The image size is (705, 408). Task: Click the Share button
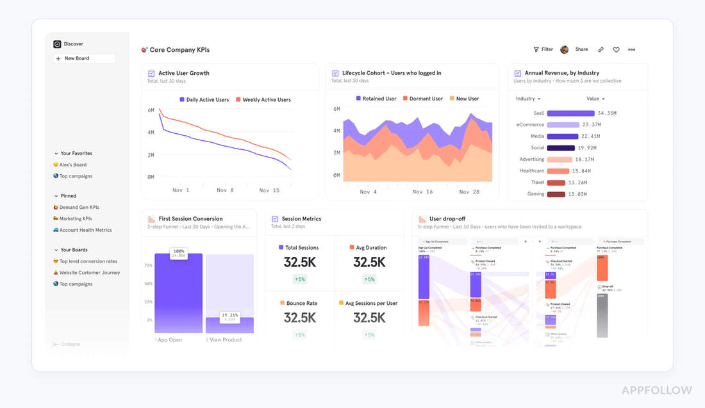[x=580, y=49]
